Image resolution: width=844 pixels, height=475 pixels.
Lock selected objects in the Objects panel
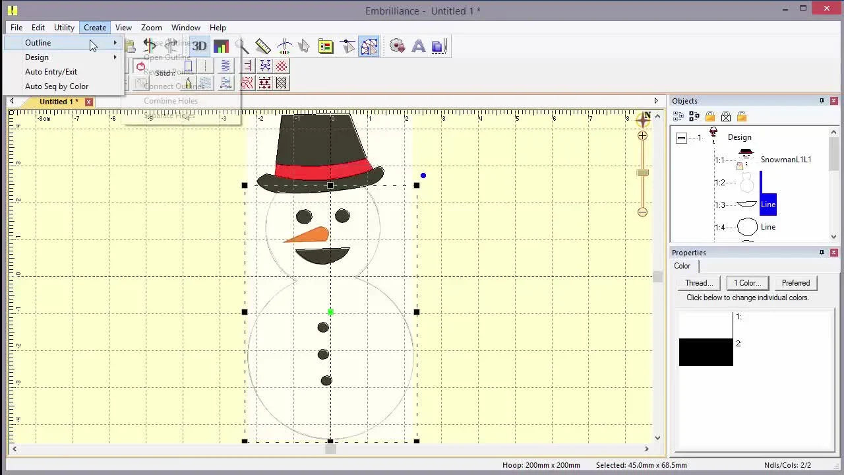coord(710,116)
